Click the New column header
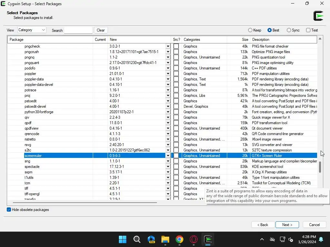 click(x=139, y=40)
